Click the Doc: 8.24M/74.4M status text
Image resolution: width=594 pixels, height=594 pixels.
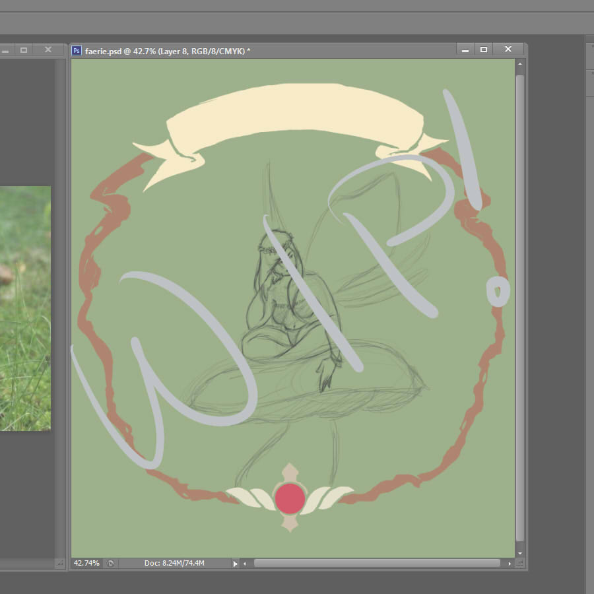[x=174, y=563]
